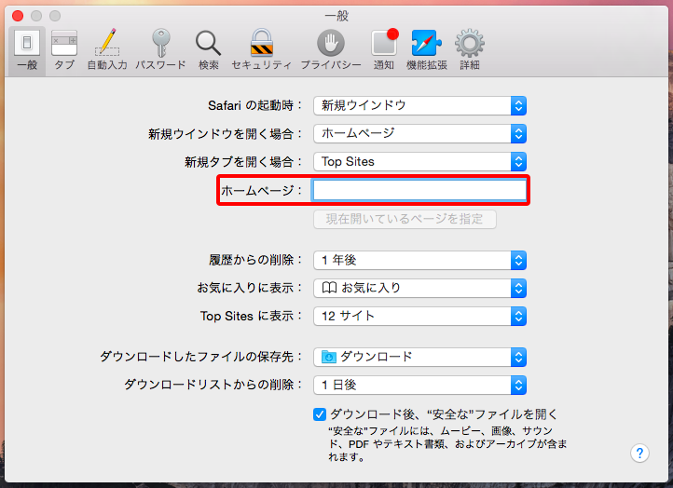Screen dimensions: 673x488
Task: Expand the お気に入りに表示 dropdown
Action: click(419, 288)
